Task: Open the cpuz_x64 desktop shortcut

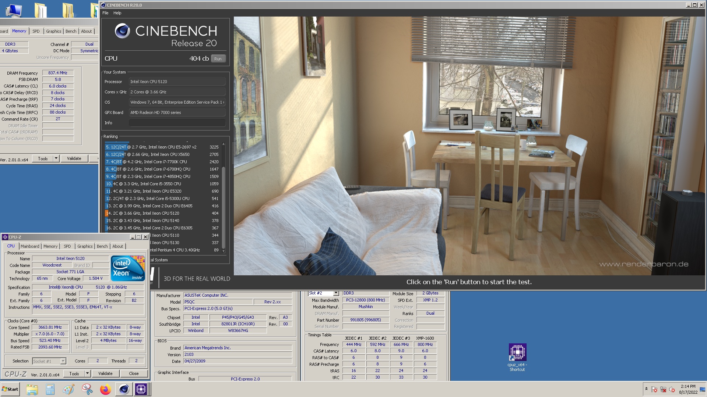Action: pyautogui.click(x=517, y=357)
